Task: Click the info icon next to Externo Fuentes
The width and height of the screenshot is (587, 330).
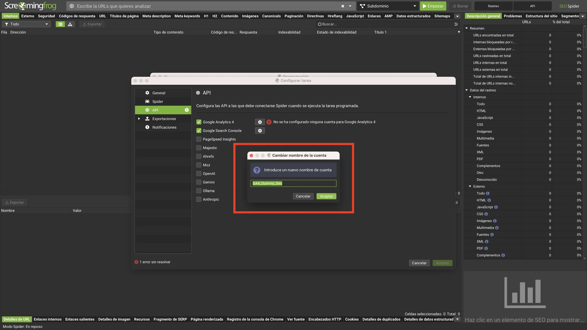Action: pyautogui.click(x=492, y=235)
